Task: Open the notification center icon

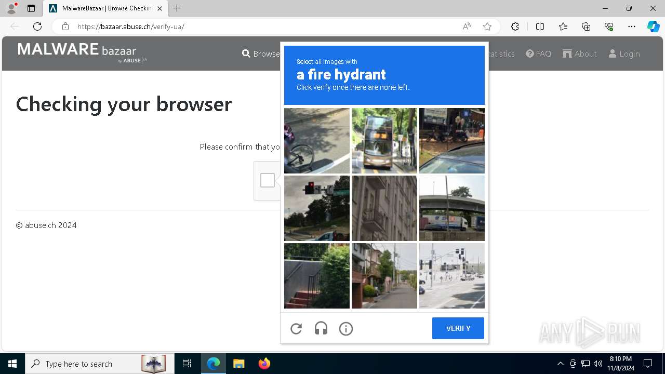Action: (648, 364)
